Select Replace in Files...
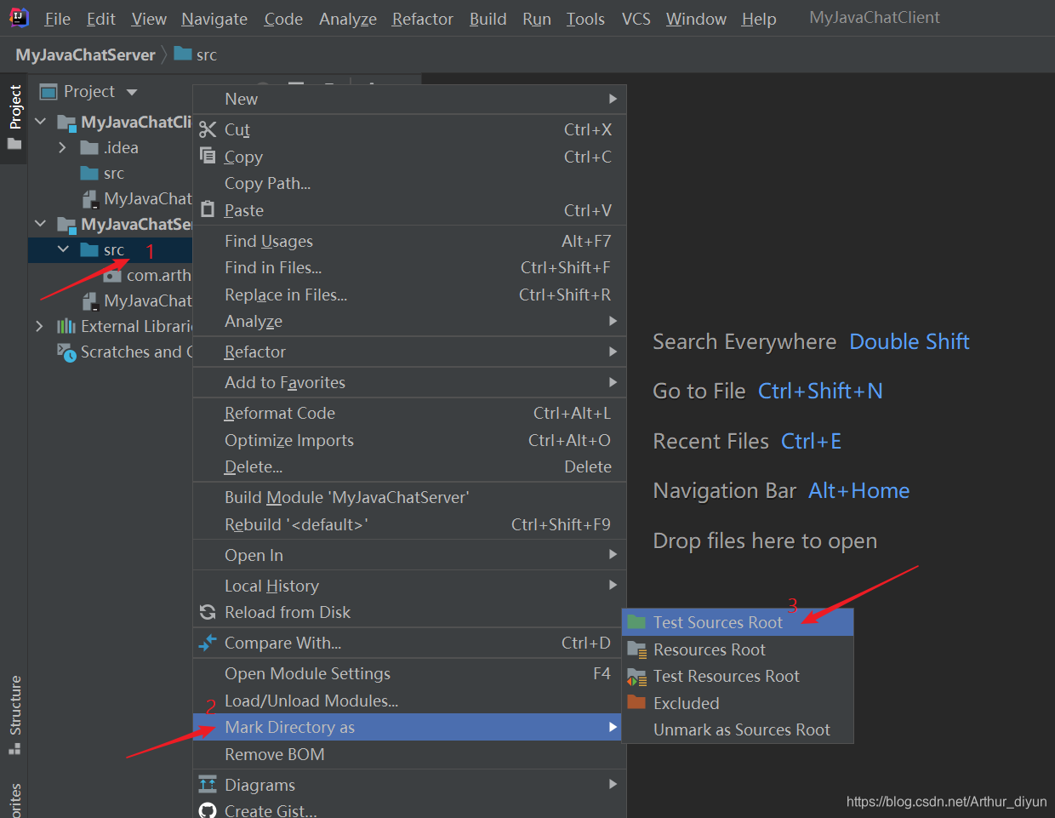Viewport: 1055px width, 818px height. tap(409, 295)
